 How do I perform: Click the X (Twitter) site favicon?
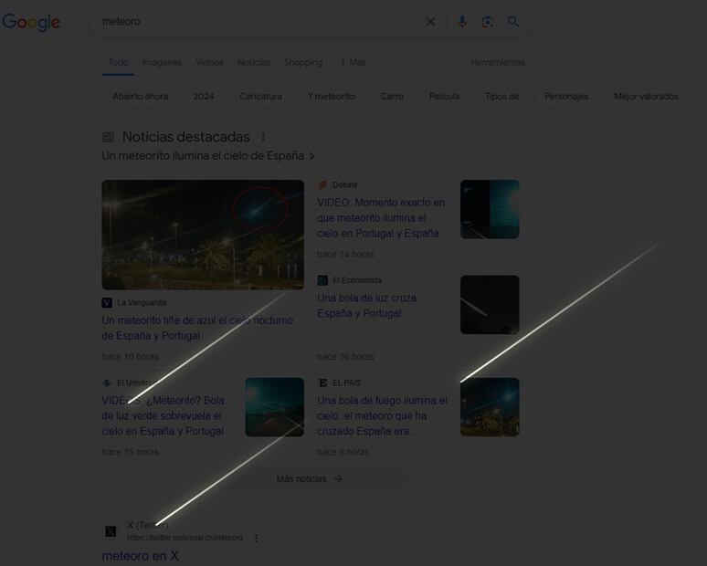click(111, 531)
